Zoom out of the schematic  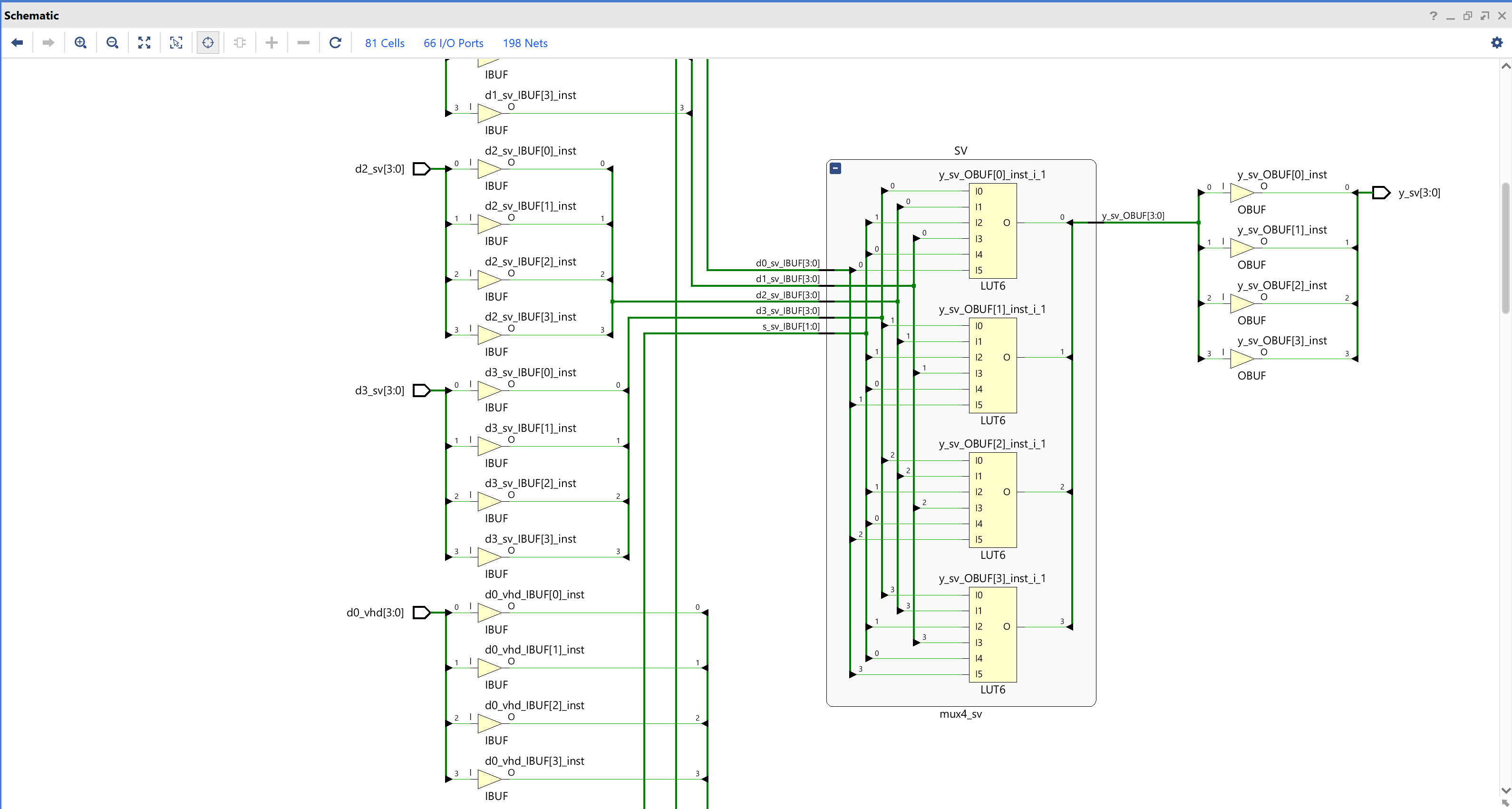tap(112, 42)
